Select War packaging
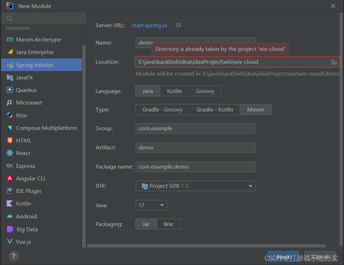This screenshot has width=344, height=265. click(168, 224)
